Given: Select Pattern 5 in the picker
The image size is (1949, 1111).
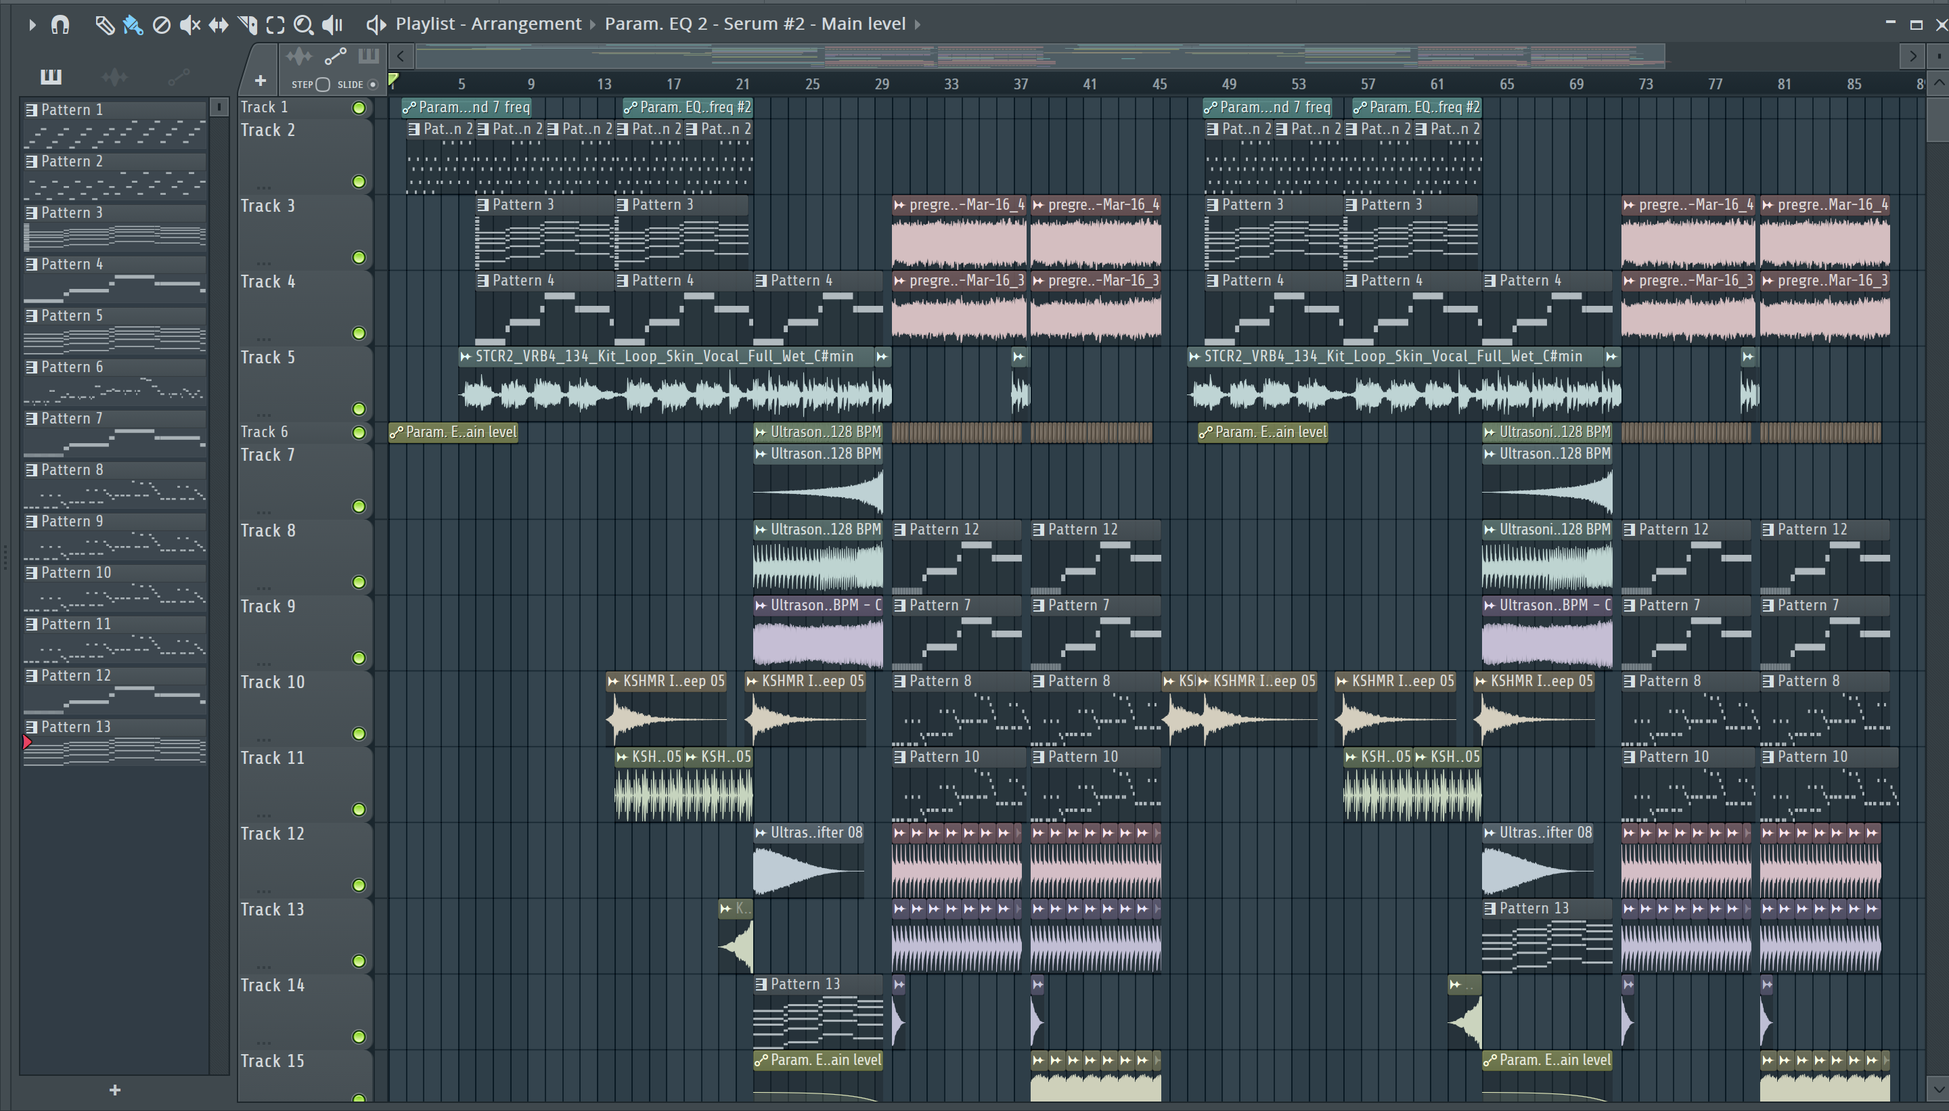Looking at the screenshot, I should coord(114,330).
